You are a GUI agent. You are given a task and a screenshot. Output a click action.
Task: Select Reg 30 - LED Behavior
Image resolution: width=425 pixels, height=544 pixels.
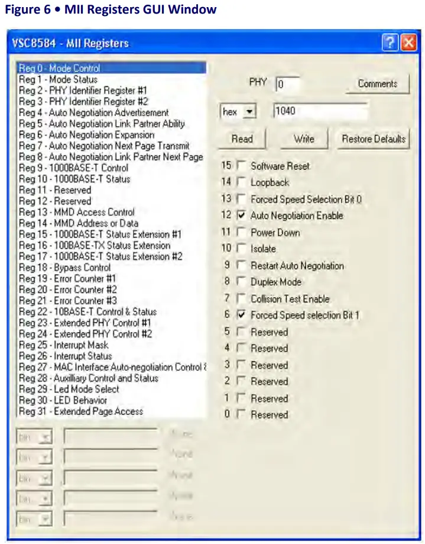click(112, 400)
